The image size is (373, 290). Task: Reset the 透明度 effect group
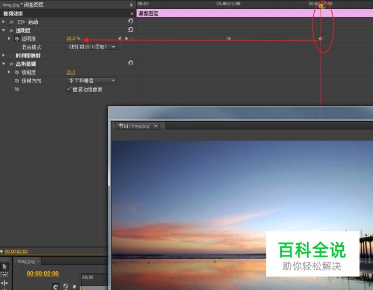pos(130,30)
